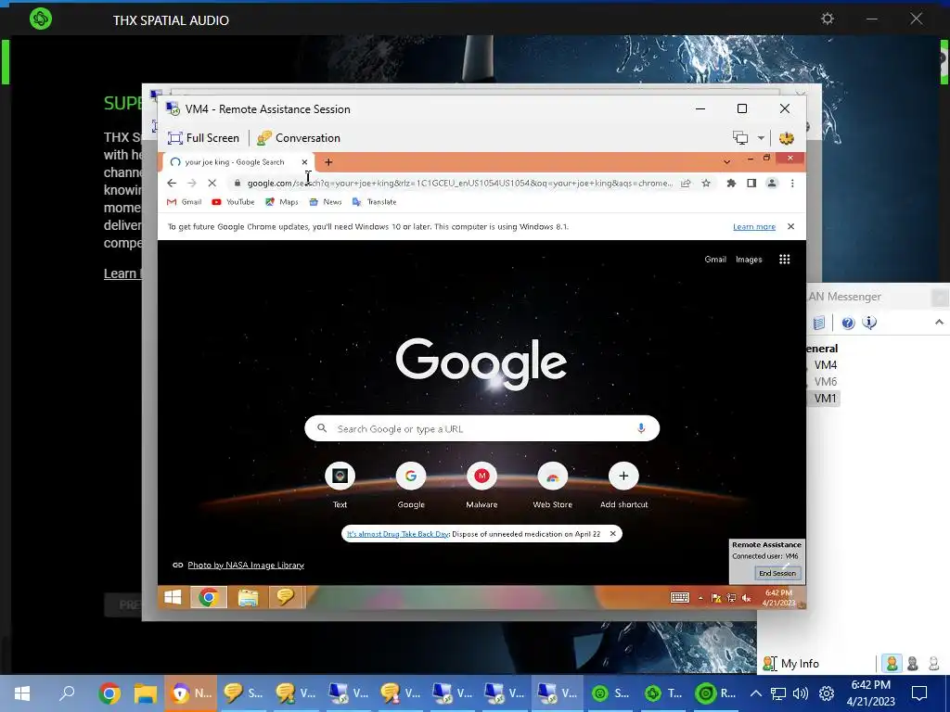Click the remote display monitor icon
This screenshot has width=950, height=712.
(x=740, y=138)
